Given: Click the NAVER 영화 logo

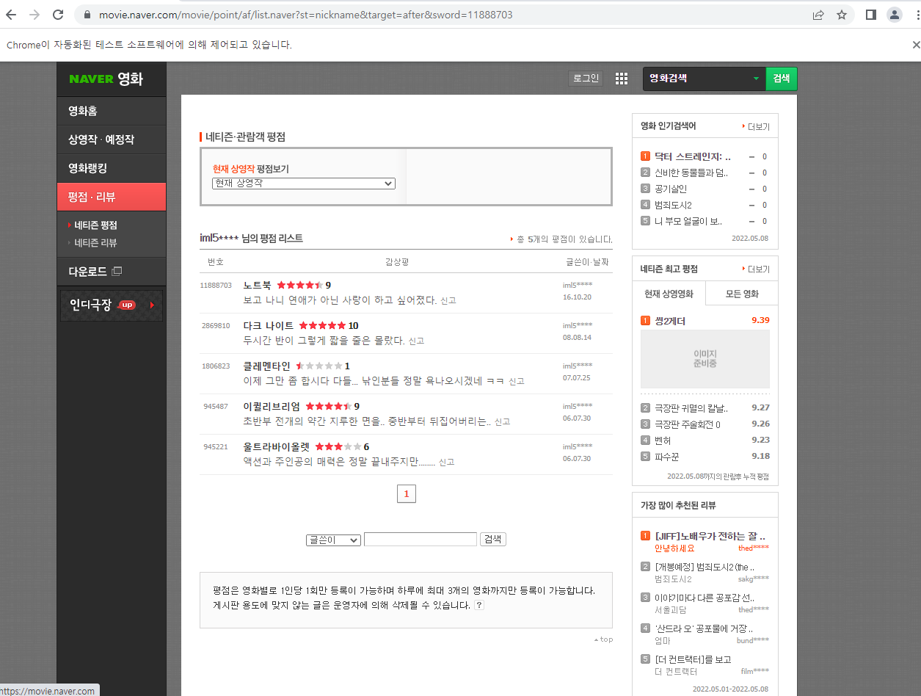Looking at the screenshot, I should point(106,79).
